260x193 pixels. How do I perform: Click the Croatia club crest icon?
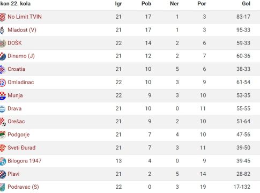pyautogui.click(x=3, y=70)
